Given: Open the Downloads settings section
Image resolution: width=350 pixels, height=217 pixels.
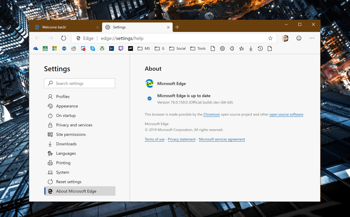Looking at the screenshot, I should tap(80, 144).
